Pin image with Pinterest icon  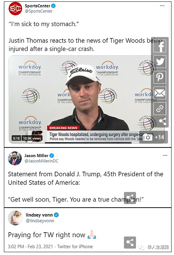pos(160,77)
